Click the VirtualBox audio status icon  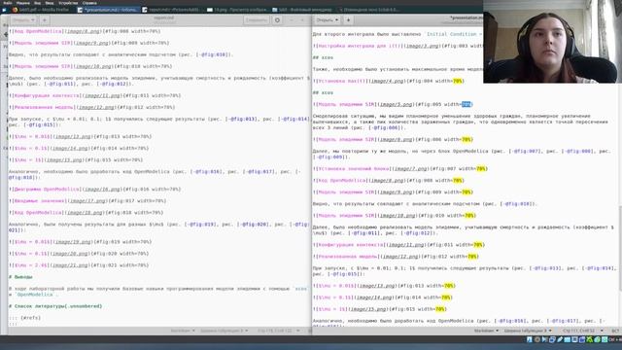(544, 339)
